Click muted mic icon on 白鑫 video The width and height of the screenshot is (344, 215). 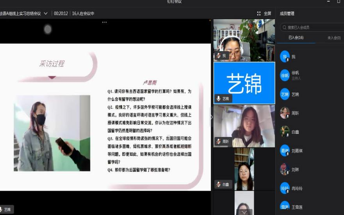(x=219, y=184)
